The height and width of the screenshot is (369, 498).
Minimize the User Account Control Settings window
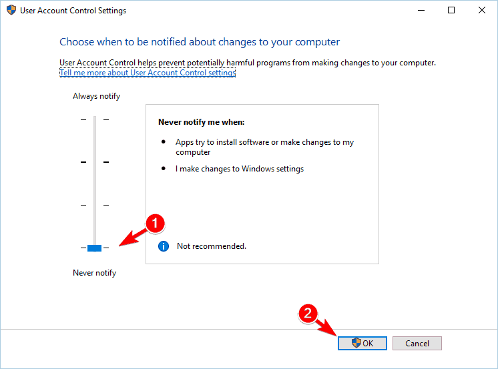pos(421,11)
